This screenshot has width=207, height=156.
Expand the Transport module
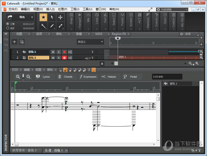point(80,22)
